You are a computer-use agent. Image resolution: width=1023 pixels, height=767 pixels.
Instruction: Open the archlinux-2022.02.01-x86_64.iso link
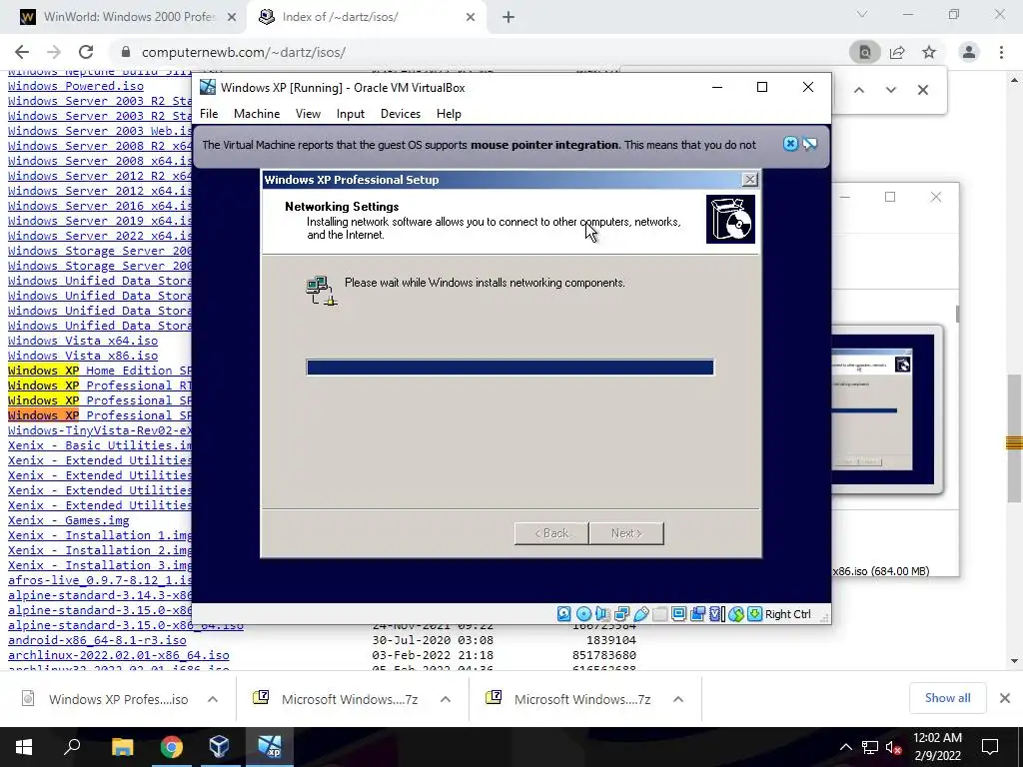click(x=119, y=655)
